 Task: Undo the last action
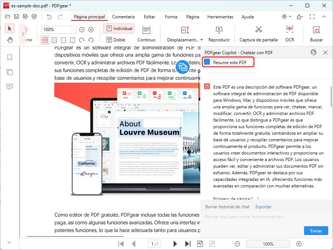49,16
